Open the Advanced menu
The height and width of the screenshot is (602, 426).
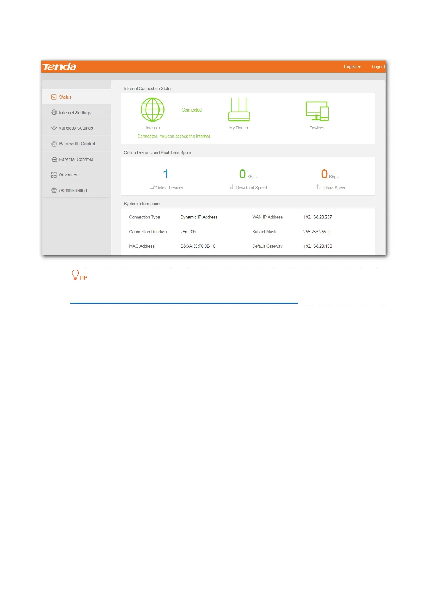[76, 175]
